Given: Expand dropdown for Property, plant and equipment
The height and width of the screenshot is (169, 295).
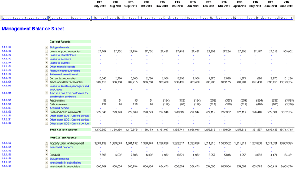Looking at the screenshot, I should coord(47,143).
